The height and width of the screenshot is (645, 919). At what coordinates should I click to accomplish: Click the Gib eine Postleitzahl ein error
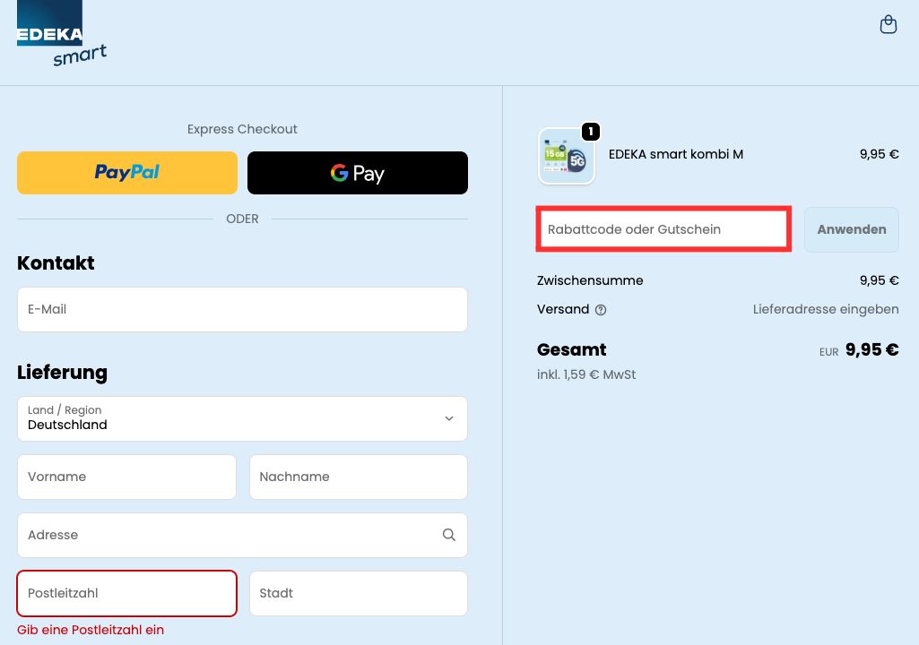coord(91,630)
